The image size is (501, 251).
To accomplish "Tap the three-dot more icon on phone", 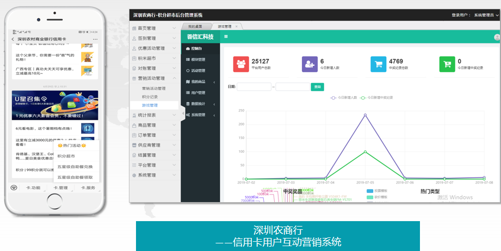I will point(95,39).
